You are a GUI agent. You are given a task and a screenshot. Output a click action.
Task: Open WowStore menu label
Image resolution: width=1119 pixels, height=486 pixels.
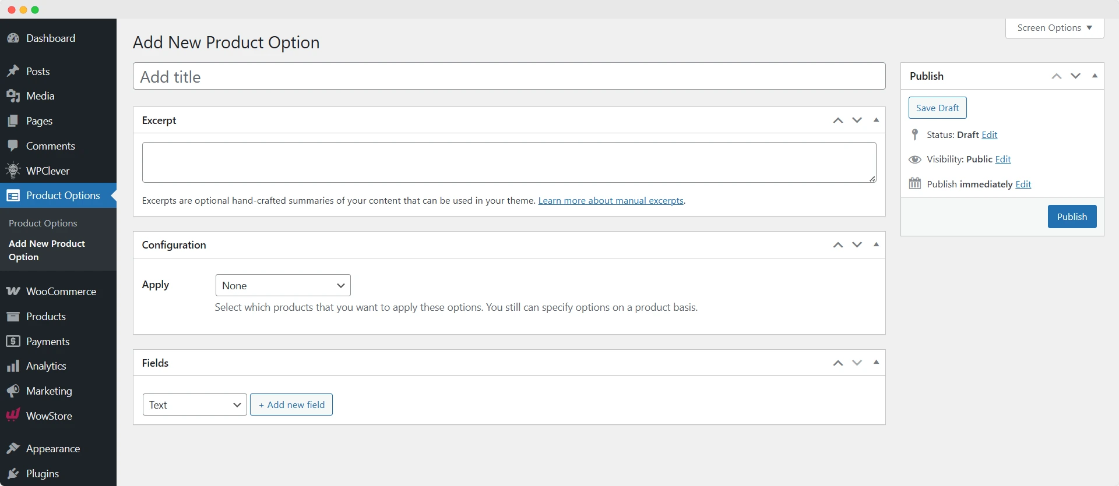pyautogui.click(x=49, y=416)
